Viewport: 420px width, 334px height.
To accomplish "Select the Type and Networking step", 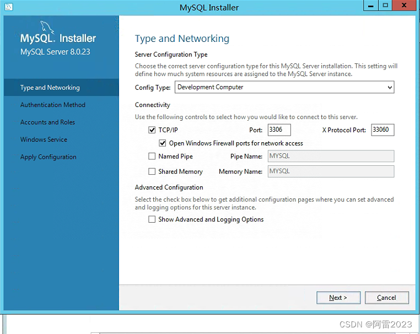I will coord(61,88).
